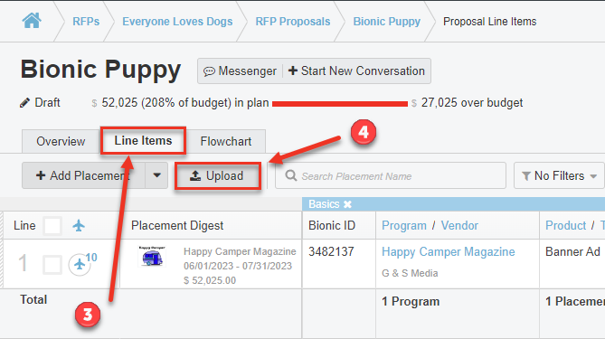Click the 1 Program total cell
Screen dimensions: 605x339
coord(411,301)
